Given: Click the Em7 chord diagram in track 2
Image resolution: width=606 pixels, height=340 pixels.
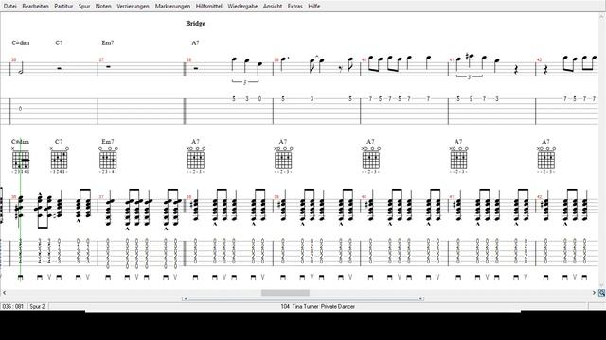Looking at the screenshot, I should (108, 160).
